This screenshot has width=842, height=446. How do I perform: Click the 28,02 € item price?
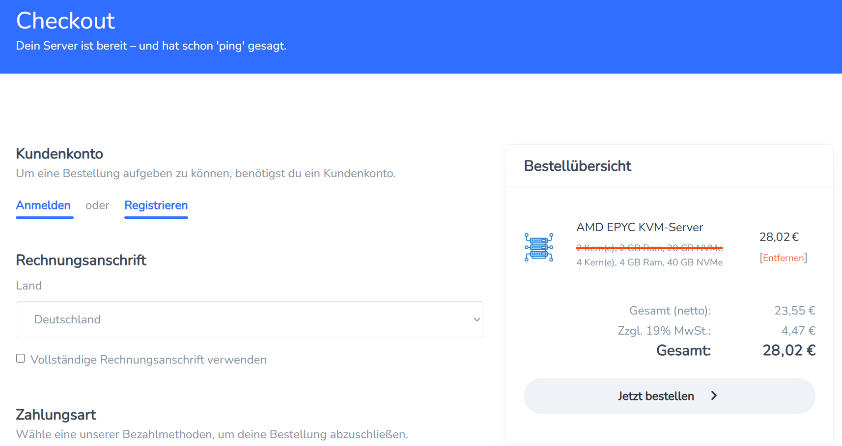(x=779, y=237)
